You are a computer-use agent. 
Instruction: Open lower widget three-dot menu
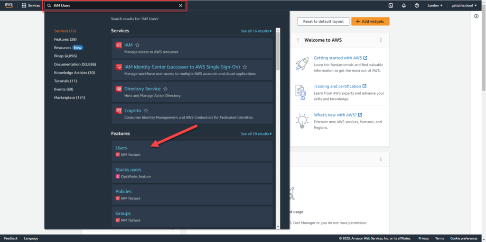point(381,160)
